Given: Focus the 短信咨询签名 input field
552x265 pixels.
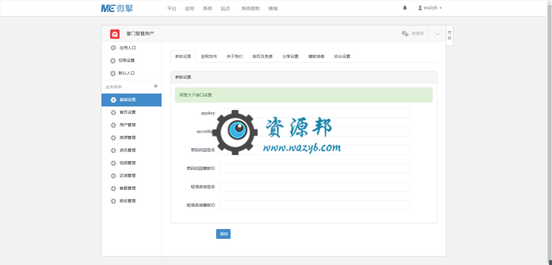Looking at the screenshot, I should click(315, 187).
